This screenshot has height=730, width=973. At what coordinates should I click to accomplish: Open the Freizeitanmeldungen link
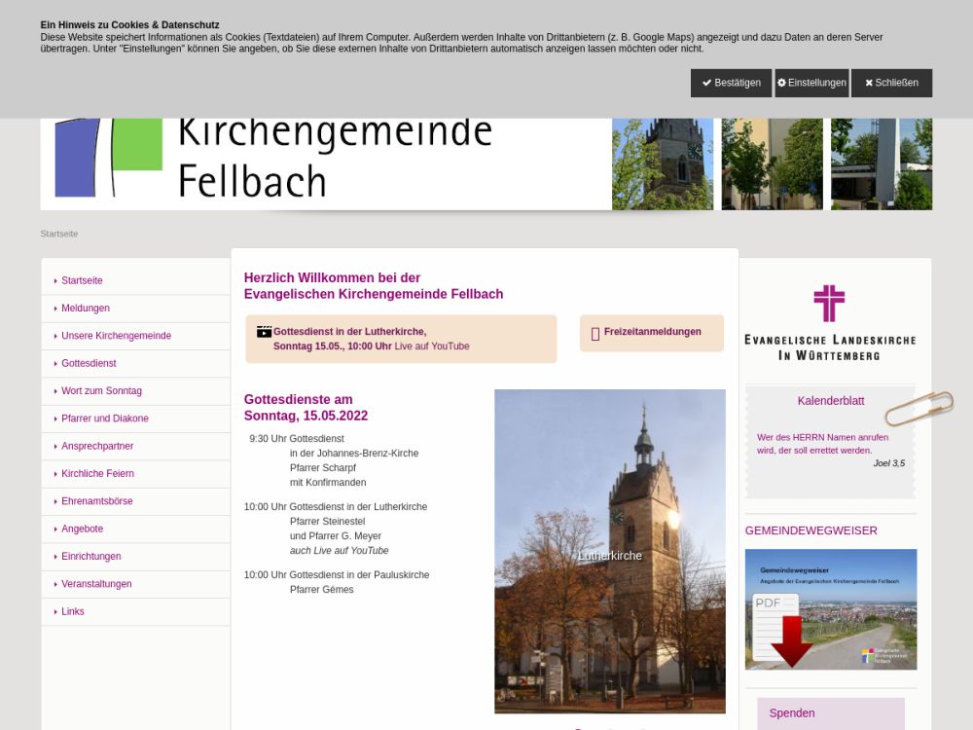pyautogui.click(x=652, y=332)
